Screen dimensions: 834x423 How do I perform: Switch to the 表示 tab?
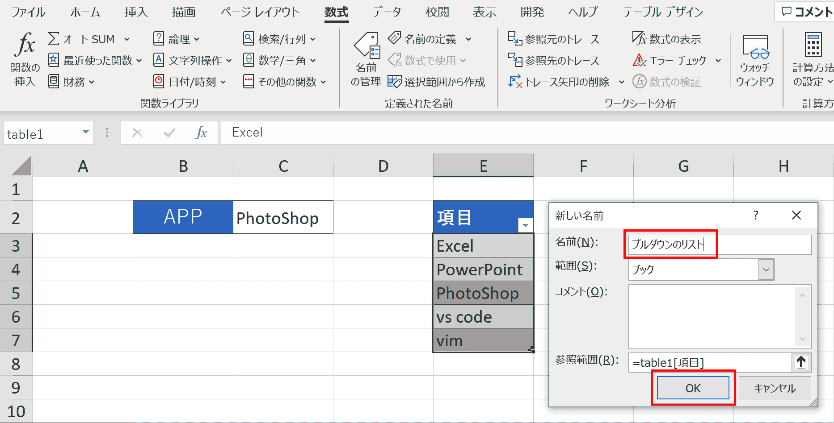tap(484, 12)
